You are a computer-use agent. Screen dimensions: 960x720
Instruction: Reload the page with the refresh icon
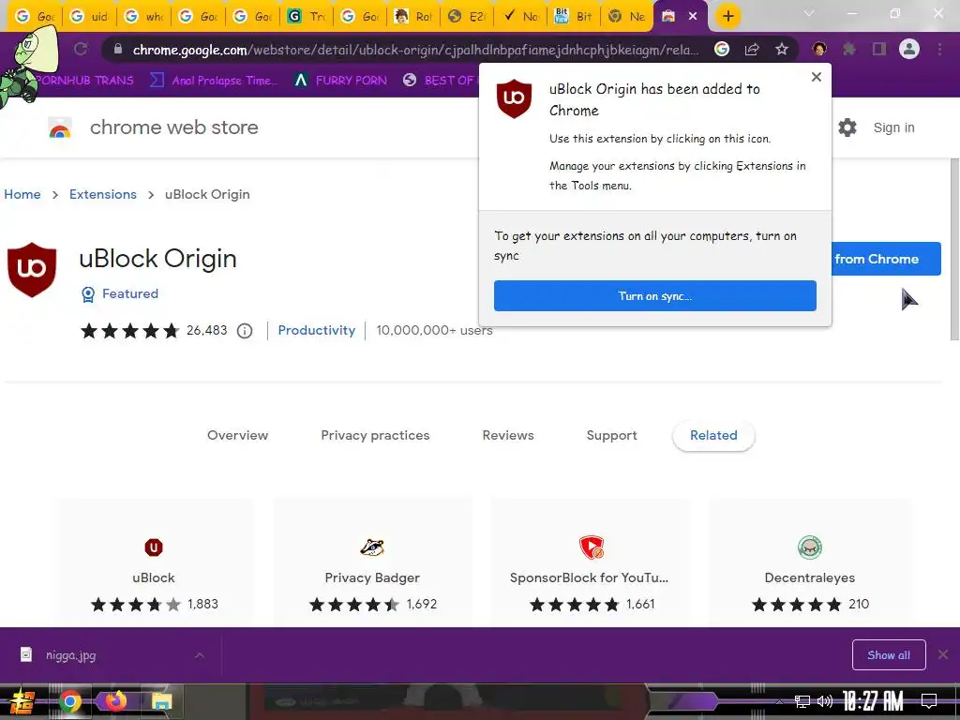click(x=81, y=49)
